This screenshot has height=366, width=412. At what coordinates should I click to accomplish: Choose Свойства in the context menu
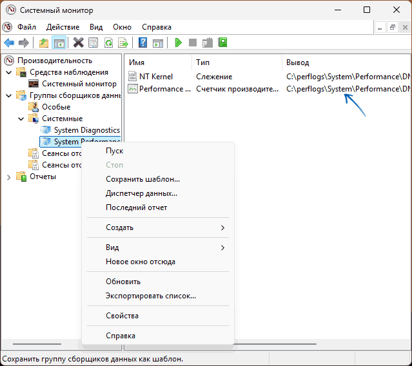[x=158, y=316]
